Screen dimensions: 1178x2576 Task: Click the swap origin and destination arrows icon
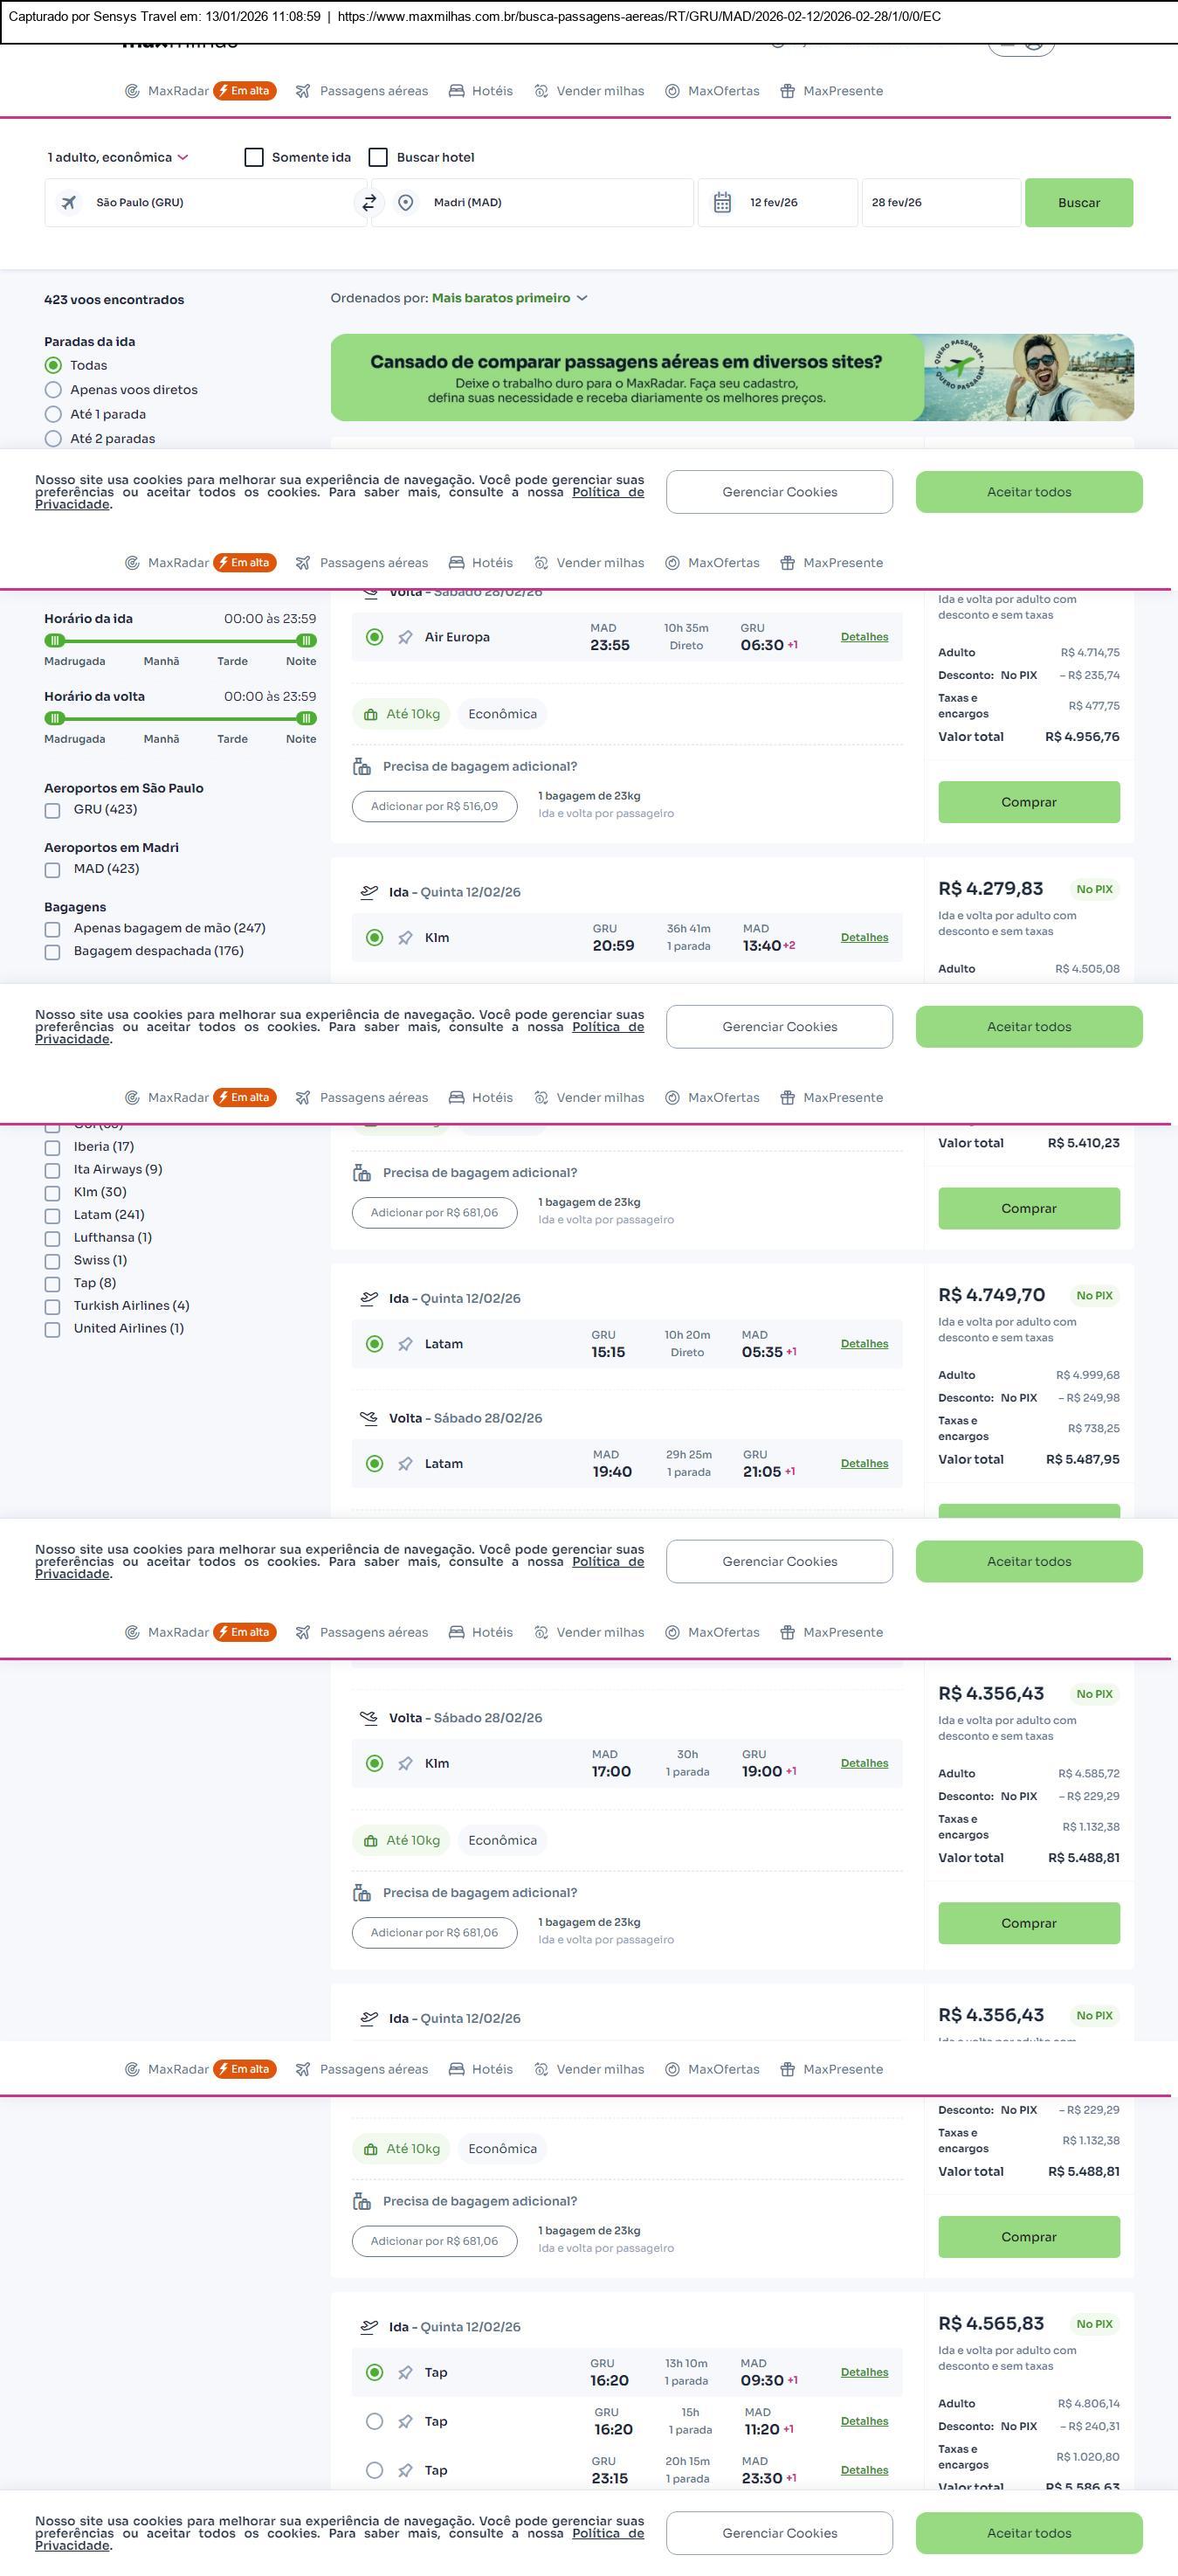point(369,203)
